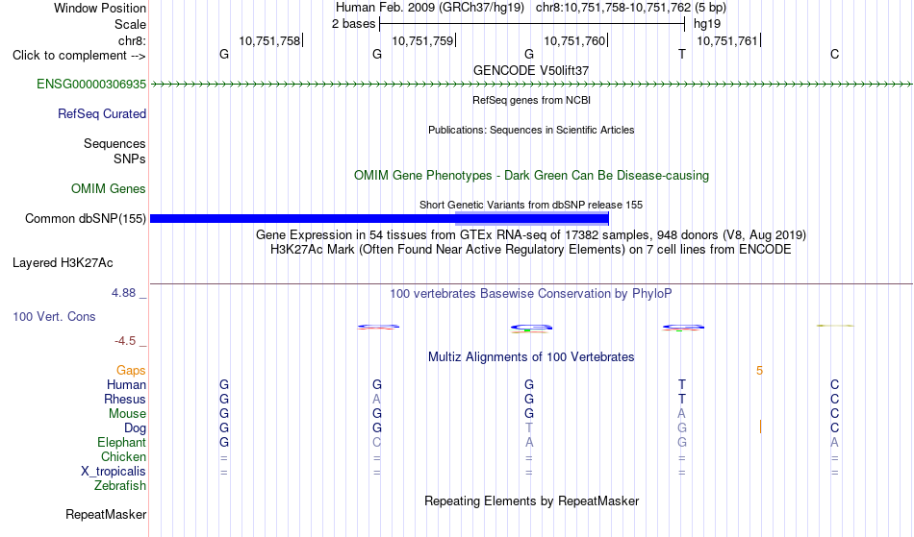This screenshot has height=537, width=914.
Task: Click 'Short Genetic Variants from dbSNP release 155'
Action: click(x=531, y=205)
